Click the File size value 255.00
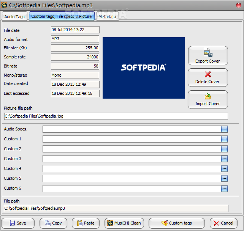The width and height of the screenshot is (244, 231). [x=75, y=48]
